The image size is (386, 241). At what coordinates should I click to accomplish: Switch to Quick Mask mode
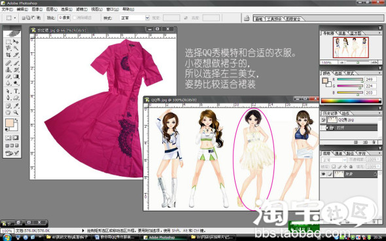coord(16,138)
